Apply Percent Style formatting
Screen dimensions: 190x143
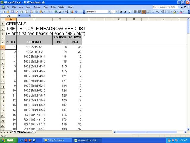click(x=157, y=12)
